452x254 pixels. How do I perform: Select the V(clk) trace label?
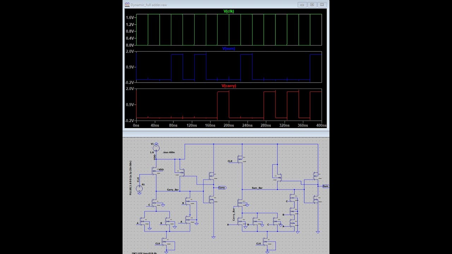point(229,11)
